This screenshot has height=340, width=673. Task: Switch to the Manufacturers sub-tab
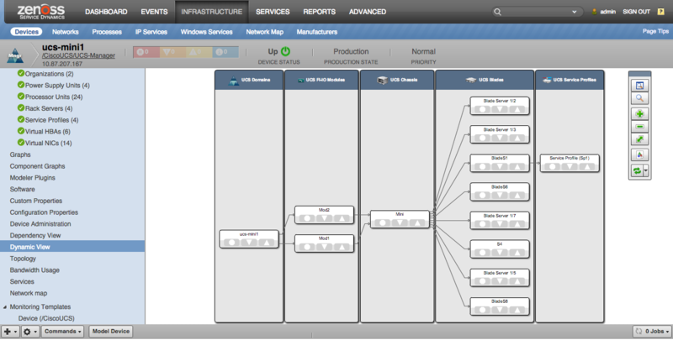pyautogui.click(x=317, y=32)
